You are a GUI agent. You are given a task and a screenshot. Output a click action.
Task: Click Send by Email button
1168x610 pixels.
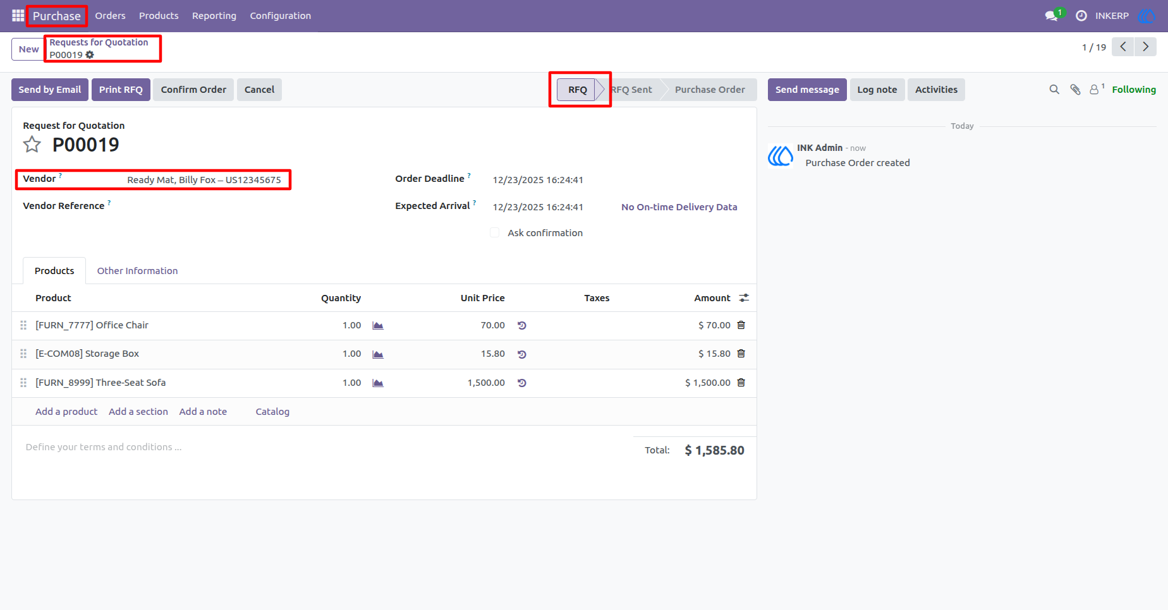50,90
